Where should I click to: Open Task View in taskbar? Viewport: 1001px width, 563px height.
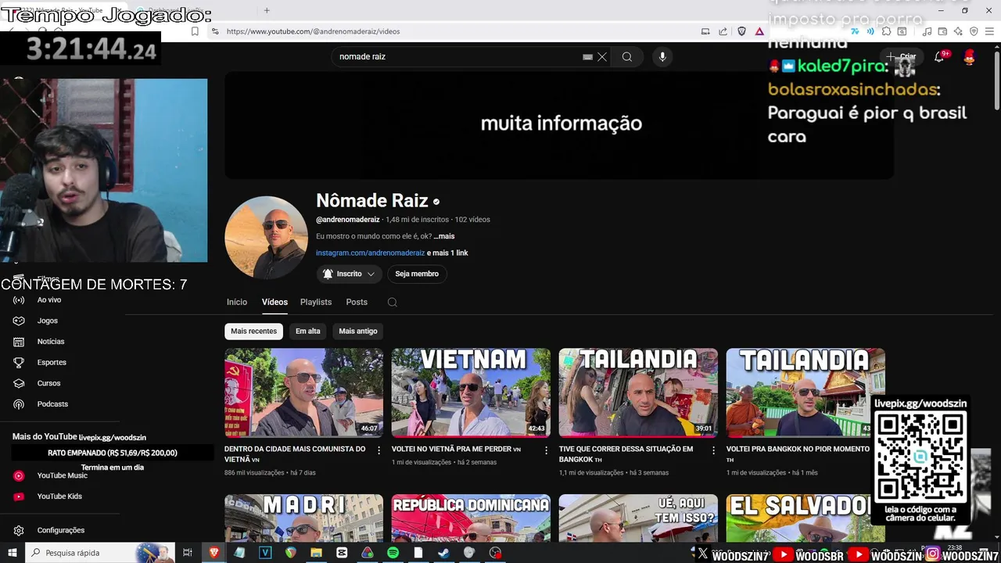click(x=187, y=552)
